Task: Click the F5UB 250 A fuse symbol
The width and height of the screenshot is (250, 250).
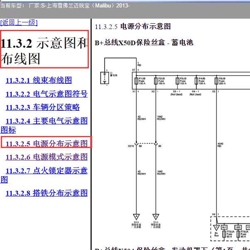Action: click(216, 81)
